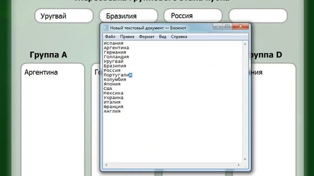Click the Украина line in Notepad
314x176 pixels.
click(x=113, y=98)
